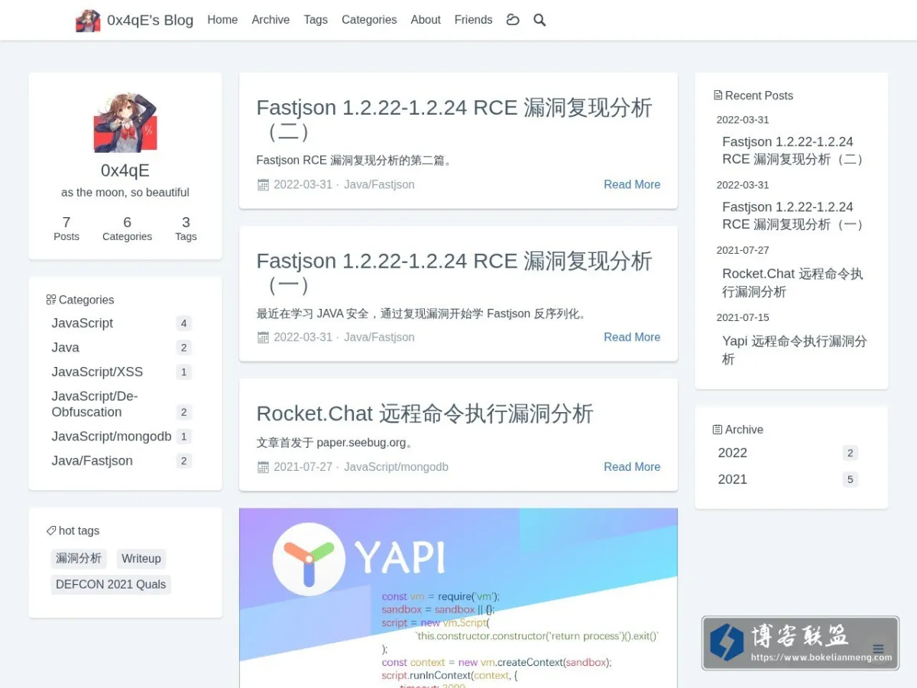This screenshot has height=688, width=917.
Task: Click calendar icon next to Rocket.Chat post's 2021-07-27 date
Action: [x=263, y=467]
